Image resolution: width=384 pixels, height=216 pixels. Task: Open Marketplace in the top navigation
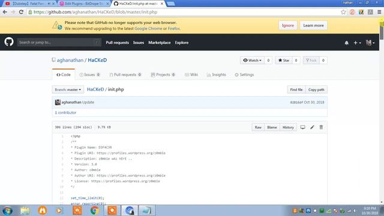tap(160, 43)
